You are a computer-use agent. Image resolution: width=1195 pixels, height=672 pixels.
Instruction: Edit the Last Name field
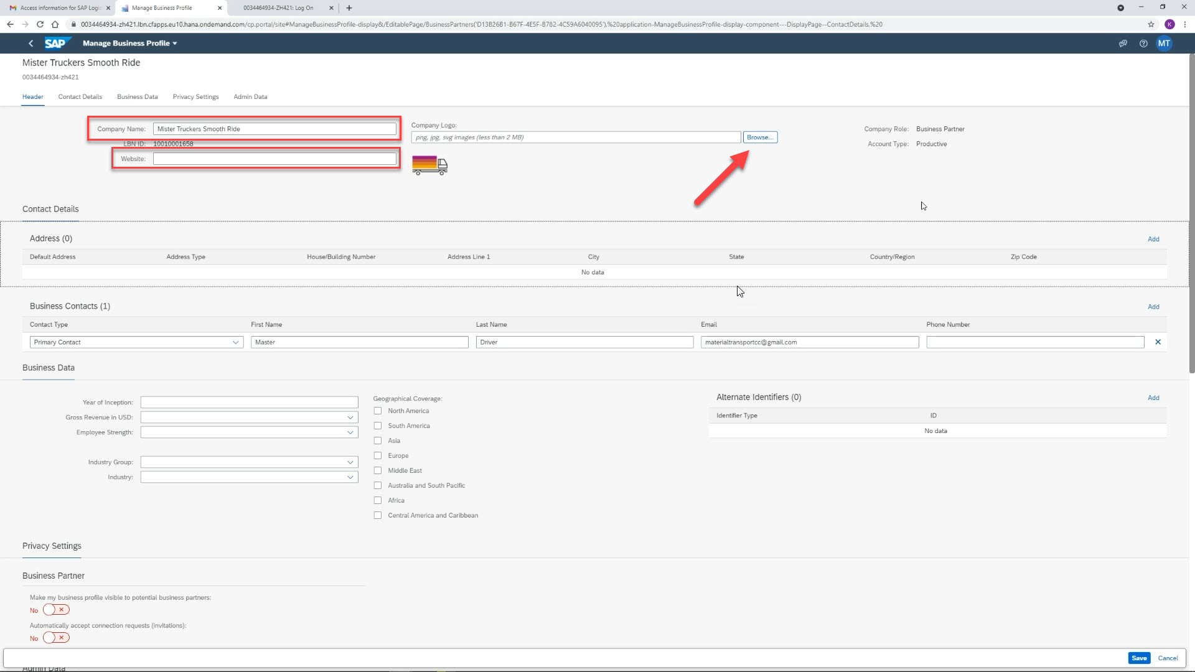coord(584,342)
